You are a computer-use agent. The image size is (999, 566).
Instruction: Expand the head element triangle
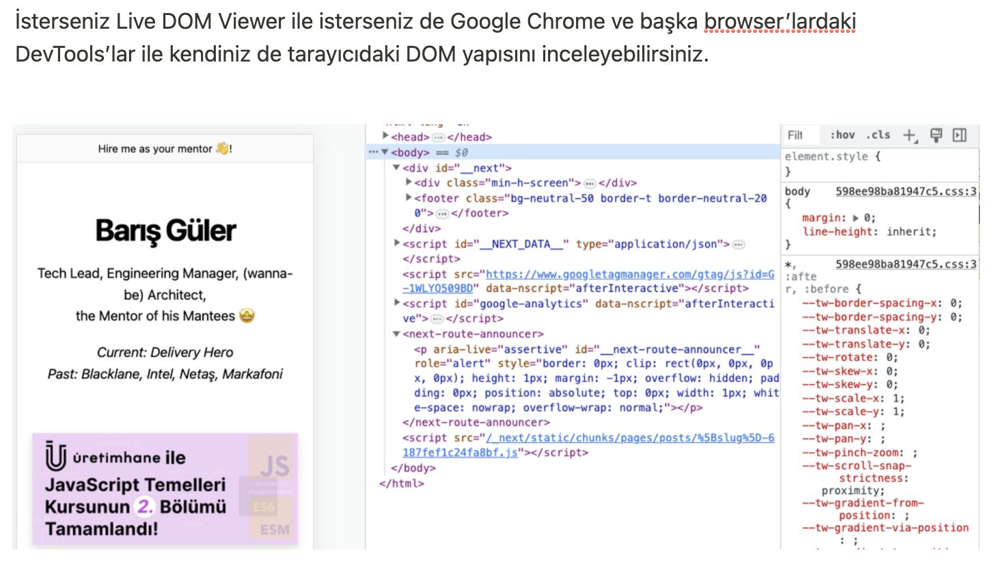point(385,136)
